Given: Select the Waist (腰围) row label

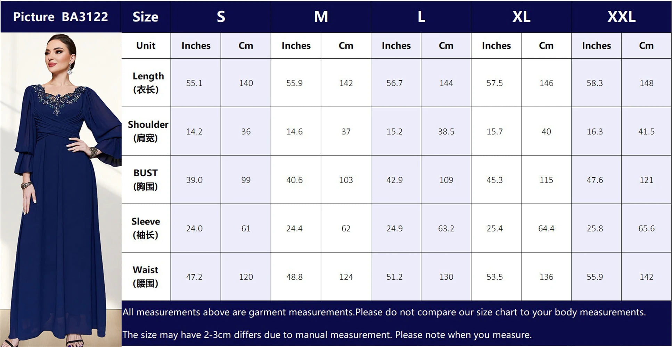Looking at the screenshot, I should click(146, 277).
